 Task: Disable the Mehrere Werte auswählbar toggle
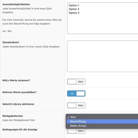76,94
